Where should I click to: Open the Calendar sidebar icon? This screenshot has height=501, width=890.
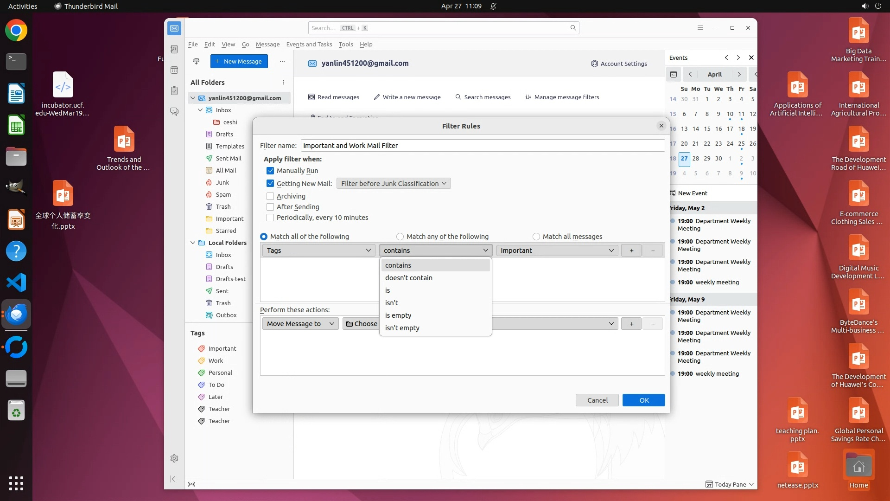tap(174, 70)
